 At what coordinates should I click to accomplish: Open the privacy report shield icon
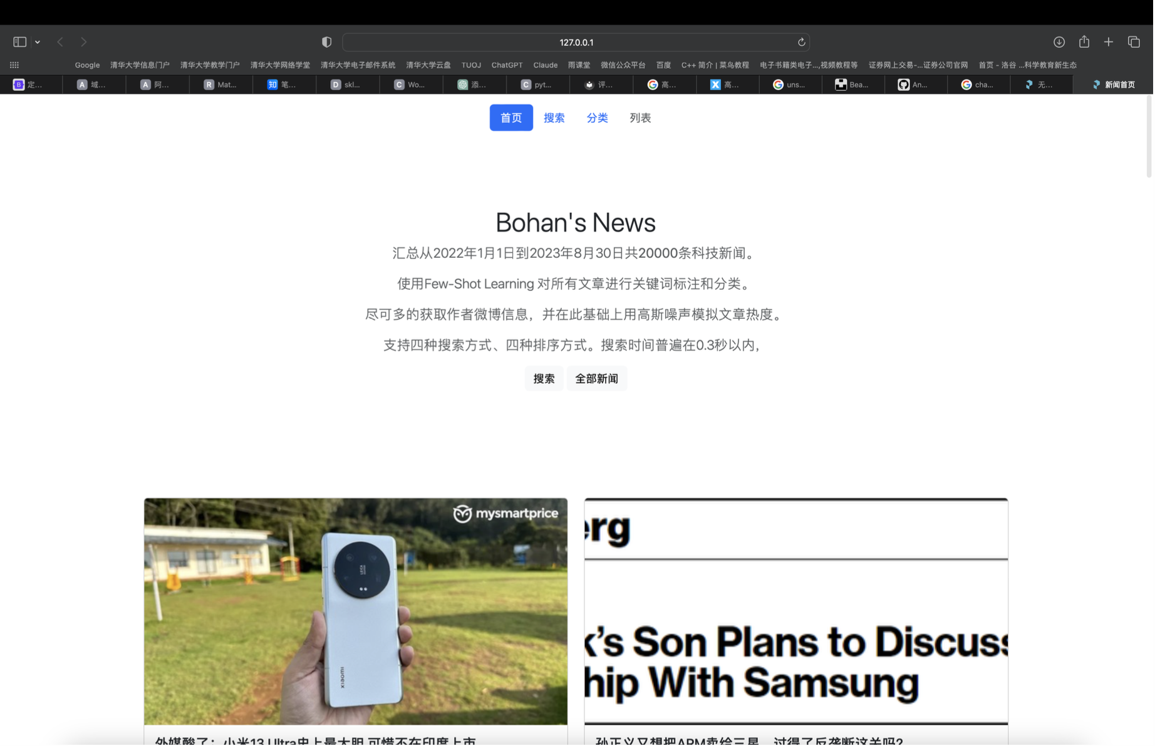click(326, 42)
